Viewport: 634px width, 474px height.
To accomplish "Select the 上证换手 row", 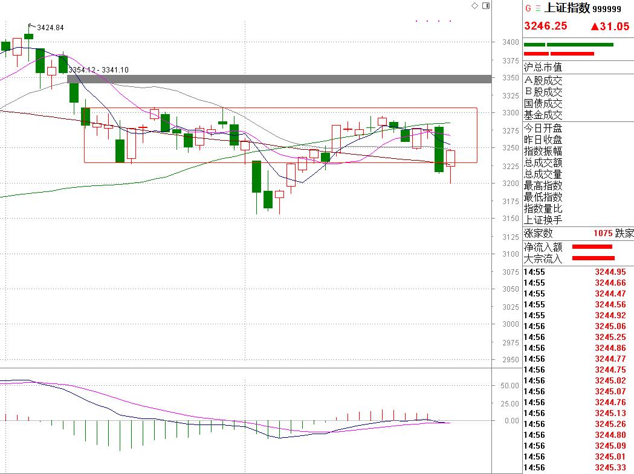I will point(578,220).
